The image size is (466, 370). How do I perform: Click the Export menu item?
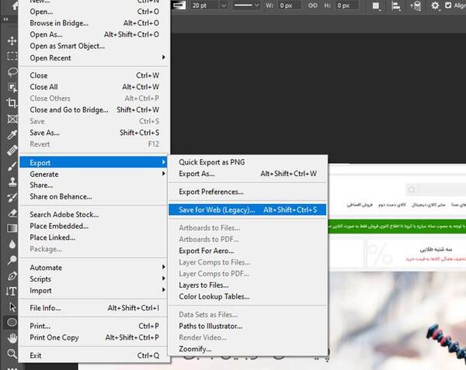93,163
